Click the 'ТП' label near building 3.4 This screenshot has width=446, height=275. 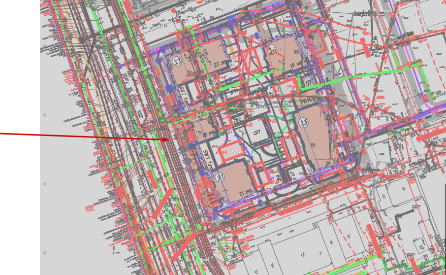[x=308, y=83]
